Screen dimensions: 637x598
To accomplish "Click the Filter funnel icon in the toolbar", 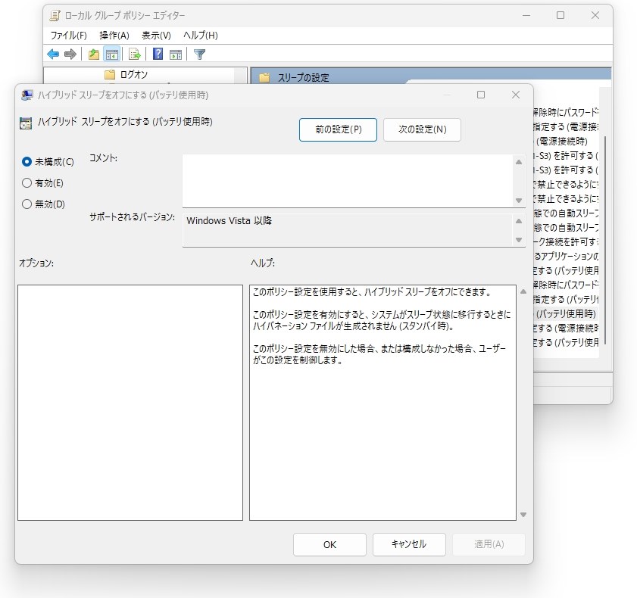I will coord(199,54).
